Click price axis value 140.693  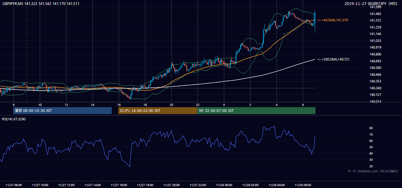(x=375, y=61)
